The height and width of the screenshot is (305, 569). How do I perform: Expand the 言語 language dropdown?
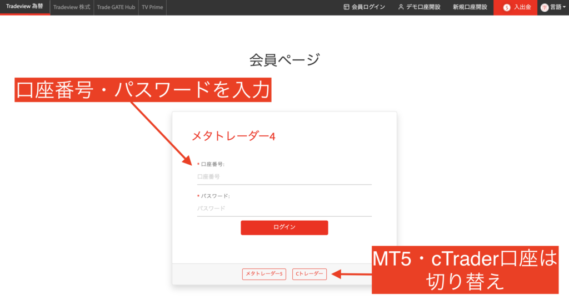(553, 7)
